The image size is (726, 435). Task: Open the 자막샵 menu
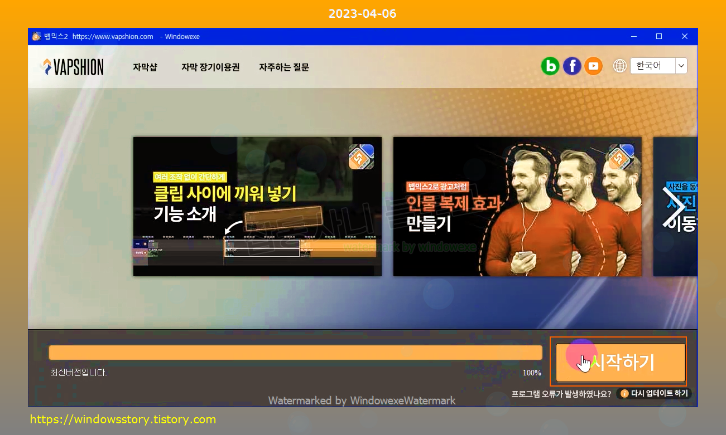[145, 67]
